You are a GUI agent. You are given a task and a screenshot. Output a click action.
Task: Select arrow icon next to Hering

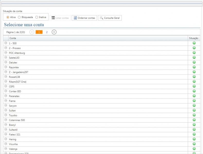click(x=6, y=139)
